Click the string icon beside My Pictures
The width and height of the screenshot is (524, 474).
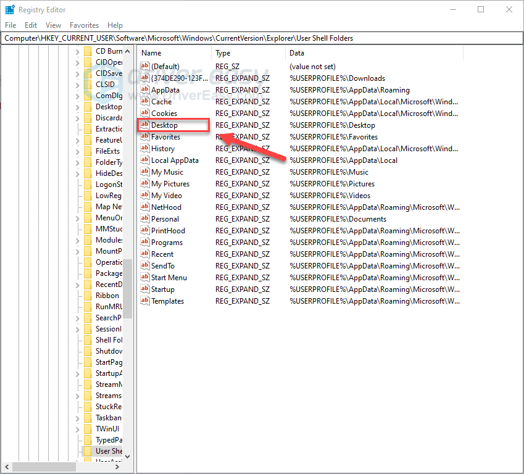144,183
